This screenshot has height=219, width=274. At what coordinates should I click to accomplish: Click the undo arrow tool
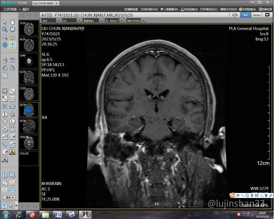pyautogui.click(x=12, y=37)
